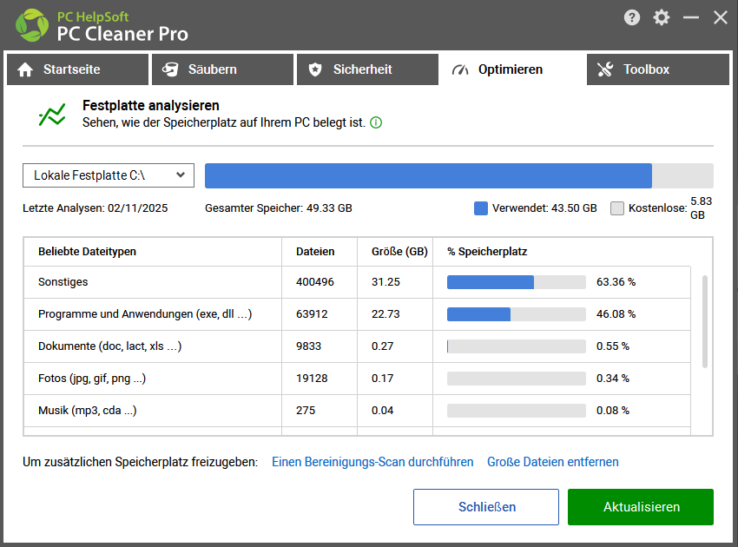Click Einen Bereinigungs-Scan durchführen link
The height and width of the screenshot is (547, 738).
pos(372,462)
